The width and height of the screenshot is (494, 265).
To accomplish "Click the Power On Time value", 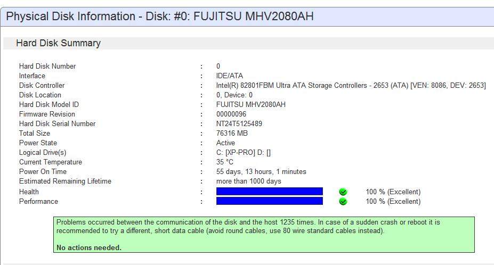I will tap(261, 171).
